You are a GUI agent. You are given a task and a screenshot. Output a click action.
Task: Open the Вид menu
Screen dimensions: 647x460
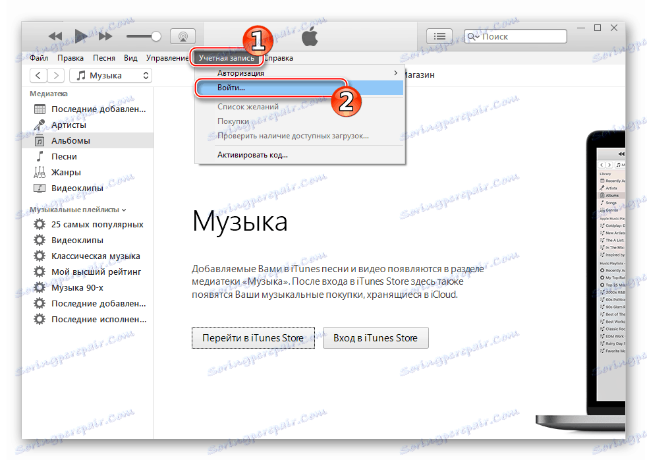(130, 58)
